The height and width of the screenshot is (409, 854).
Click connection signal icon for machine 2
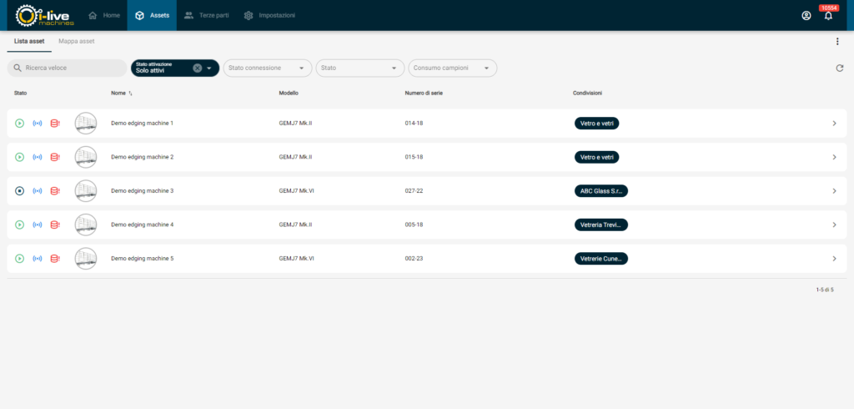[38, 157]
